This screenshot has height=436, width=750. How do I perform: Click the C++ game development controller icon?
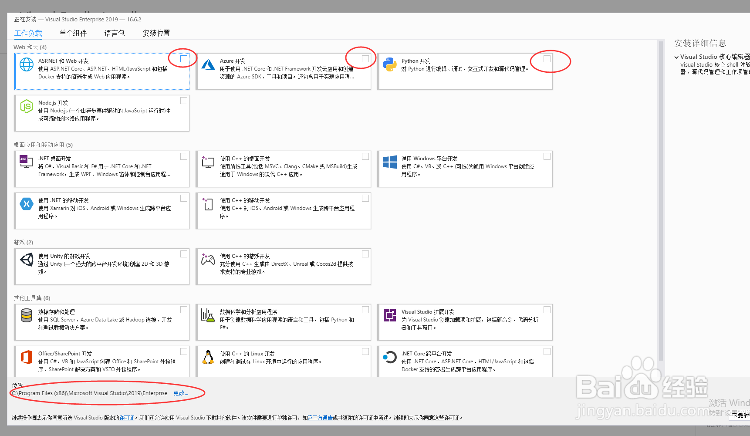pos(208,260)
